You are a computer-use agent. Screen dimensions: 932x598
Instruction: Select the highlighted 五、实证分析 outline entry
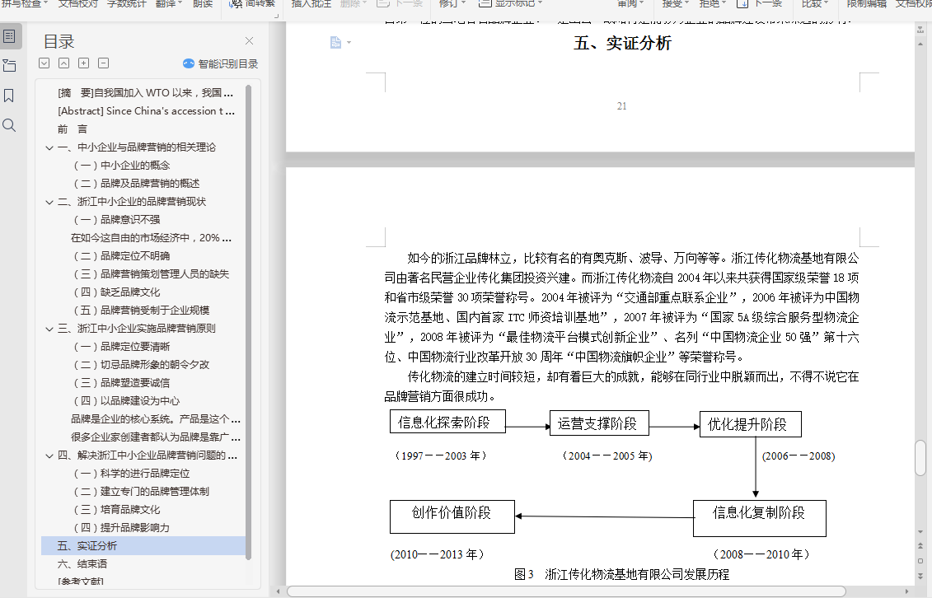click(143, 546)
